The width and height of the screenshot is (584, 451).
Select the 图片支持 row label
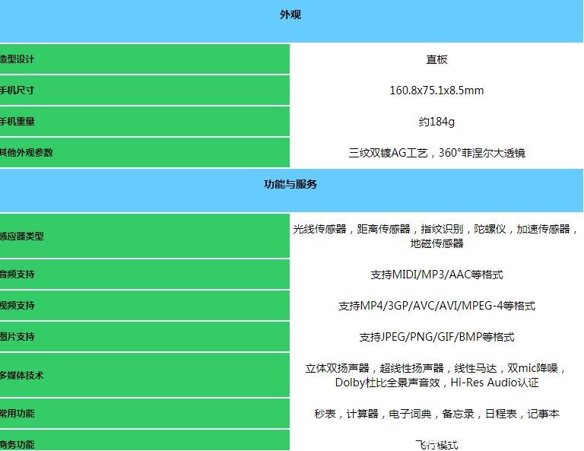(x=17, y=337)
